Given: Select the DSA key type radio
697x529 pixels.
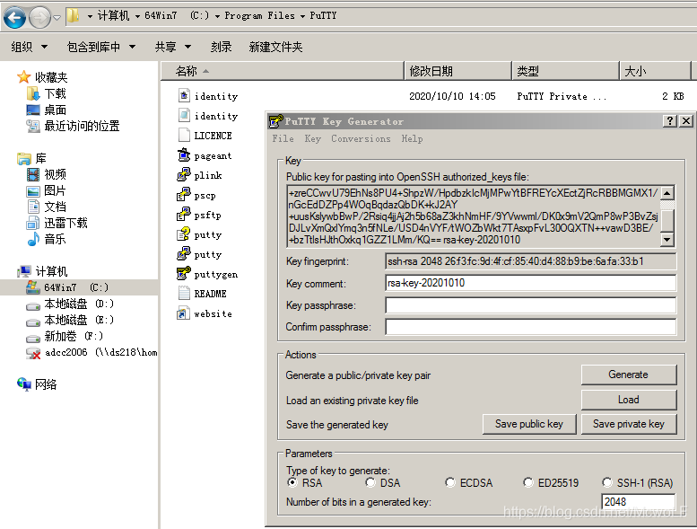Looking at the screenshot, I should [x=370, y=482].
